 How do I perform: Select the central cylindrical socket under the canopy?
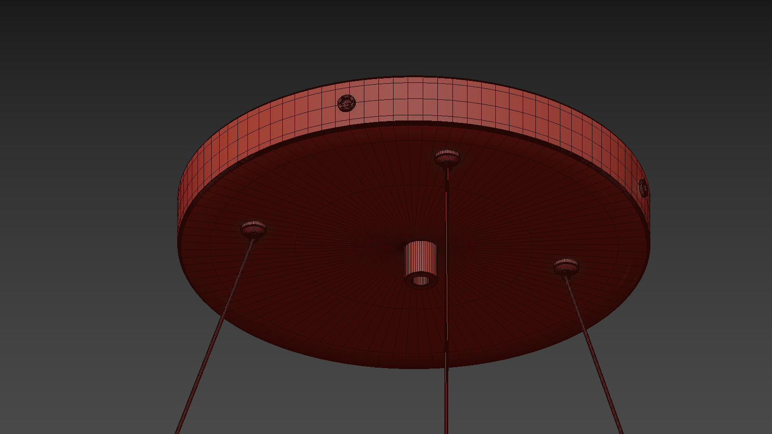tap(421, 264)
